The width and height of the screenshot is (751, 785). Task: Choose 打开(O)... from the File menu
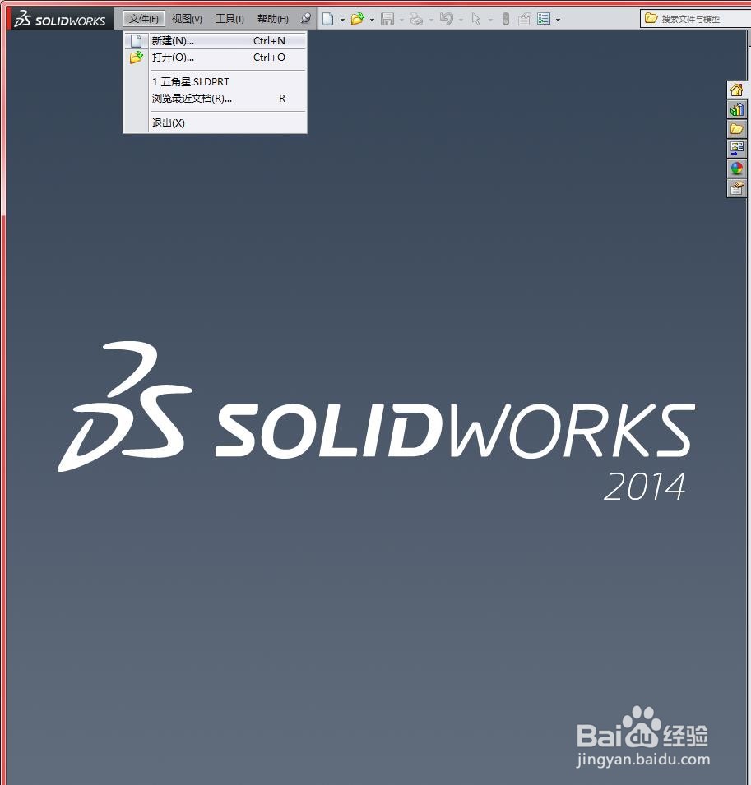tap(216, 57)
